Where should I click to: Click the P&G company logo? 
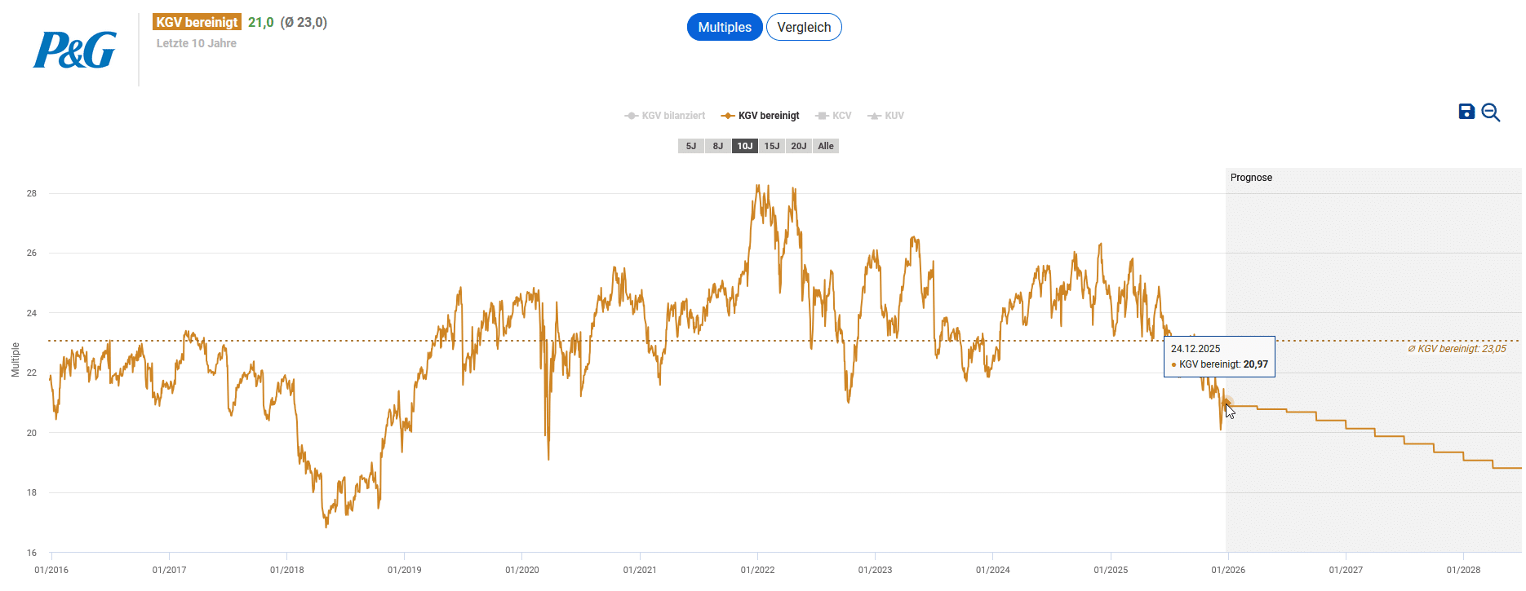coord(74,50)
